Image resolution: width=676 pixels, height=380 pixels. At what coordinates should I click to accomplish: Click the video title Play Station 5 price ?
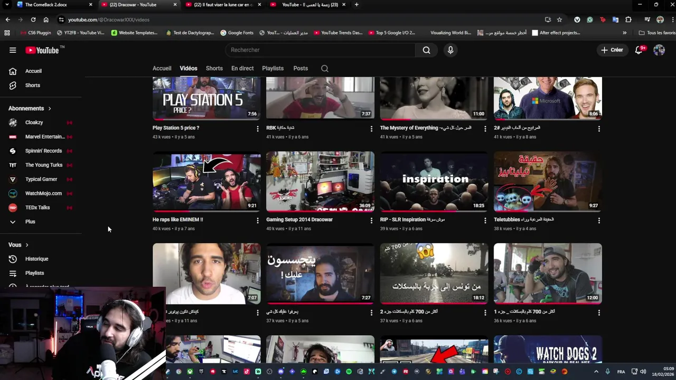click(176, 128)
